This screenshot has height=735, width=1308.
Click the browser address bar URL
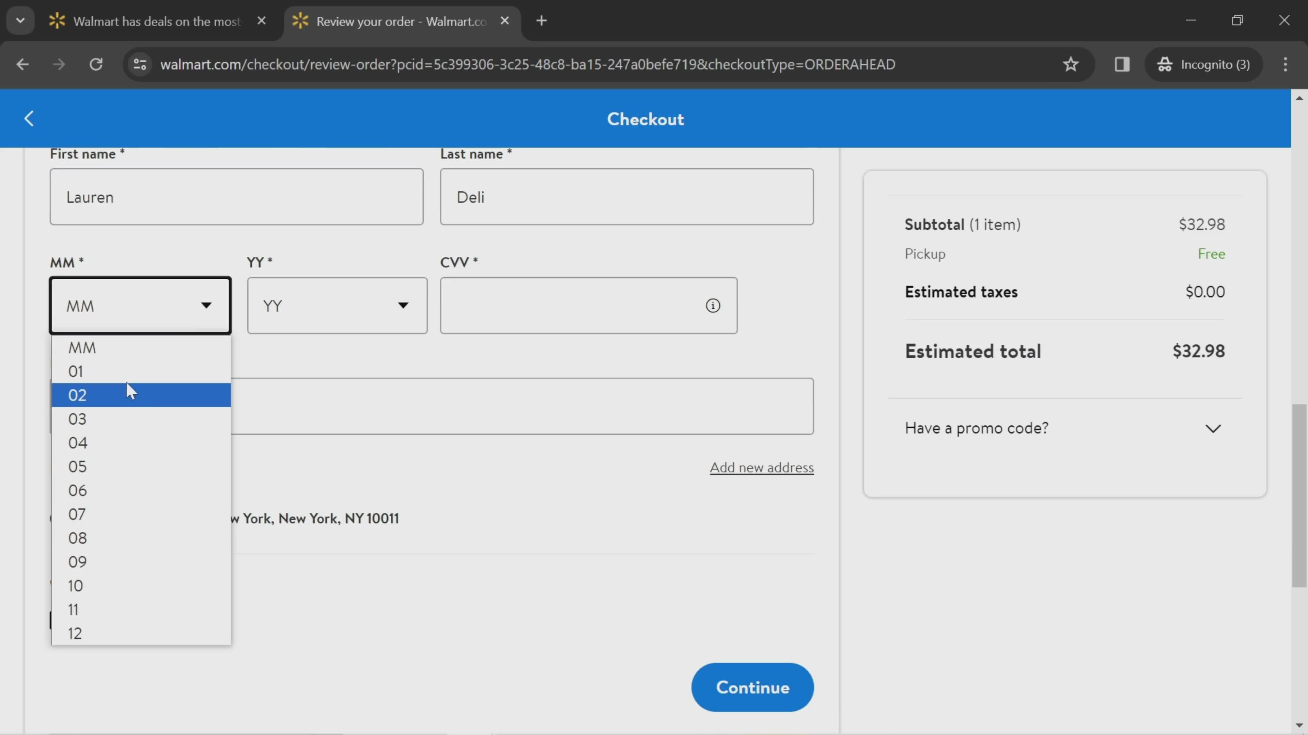528,64
